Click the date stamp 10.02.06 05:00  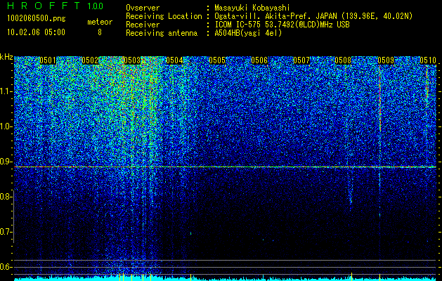pyautogui.click(x=36, y=32)
